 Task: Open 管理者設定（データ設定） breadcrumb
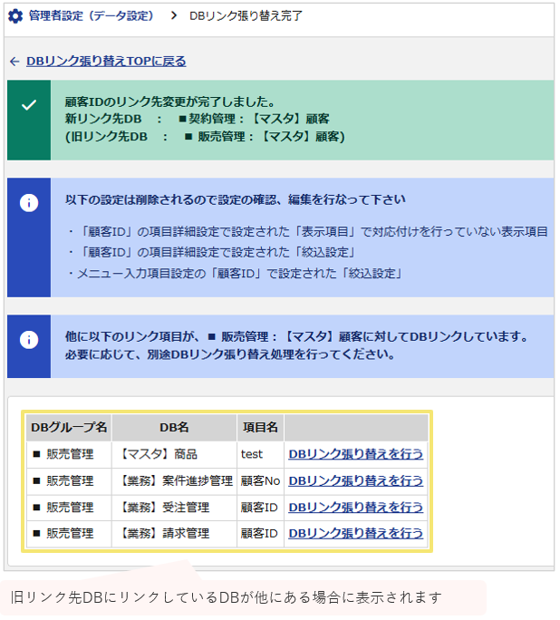(x=91, y=16)
